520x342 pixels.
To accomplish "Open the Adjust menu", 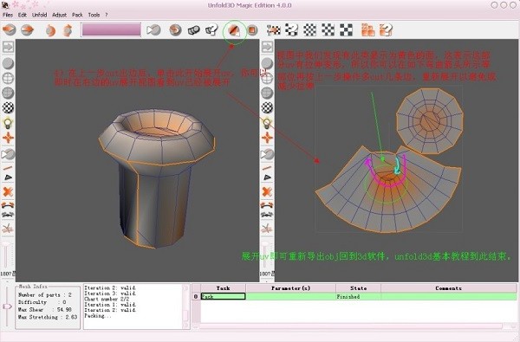I will pos(59,15).
